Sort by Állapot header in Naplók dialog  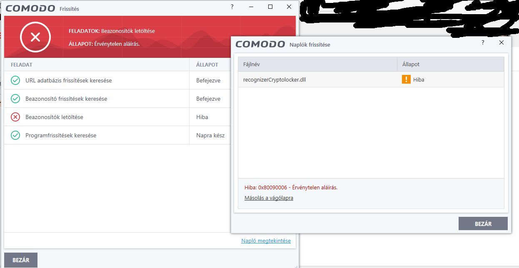coord(450,65)
